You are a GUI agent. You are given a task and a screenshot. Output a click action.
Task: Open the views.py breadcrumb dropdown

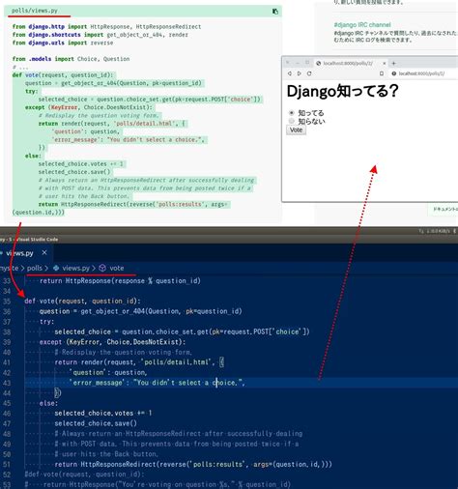coord(75,268)
